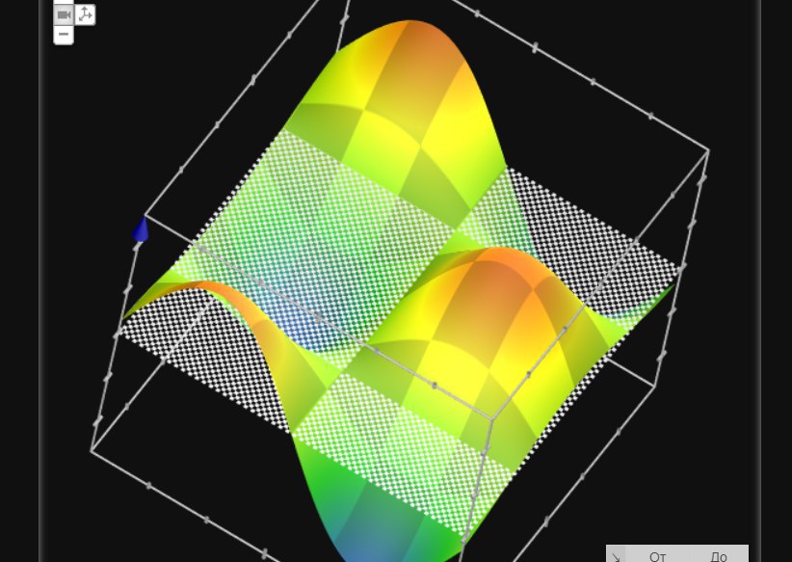Select the 'До' column header

(718, 555)
